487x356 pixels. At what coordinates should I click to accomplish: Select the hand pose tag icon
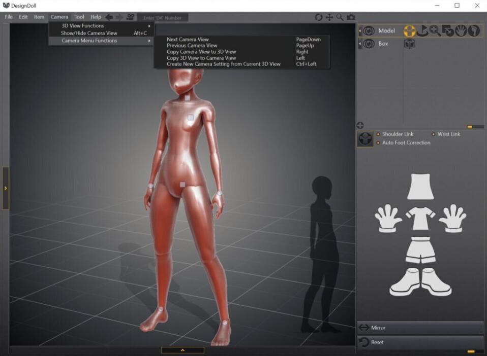[x=461, y=31]
